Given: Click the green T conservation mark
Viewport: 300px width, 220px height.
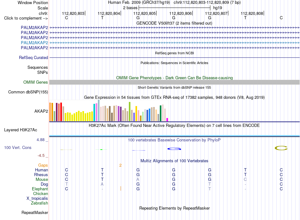Looking at the screenshot, I should (x=101, y=149).
